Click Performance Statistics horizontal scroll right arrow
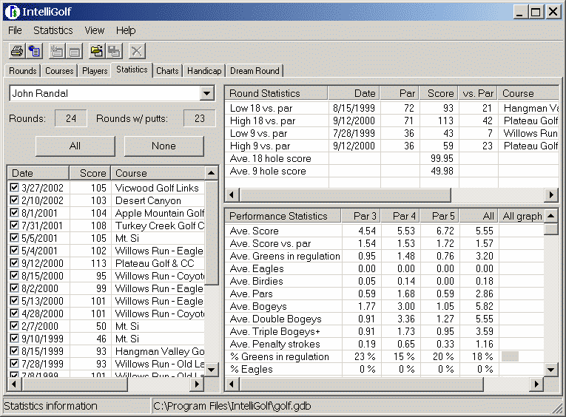 point(536,384)
